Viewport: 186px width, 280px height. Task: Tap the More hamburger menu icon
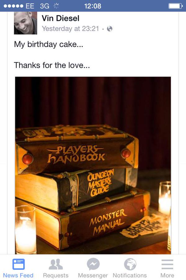pos(167,264)
